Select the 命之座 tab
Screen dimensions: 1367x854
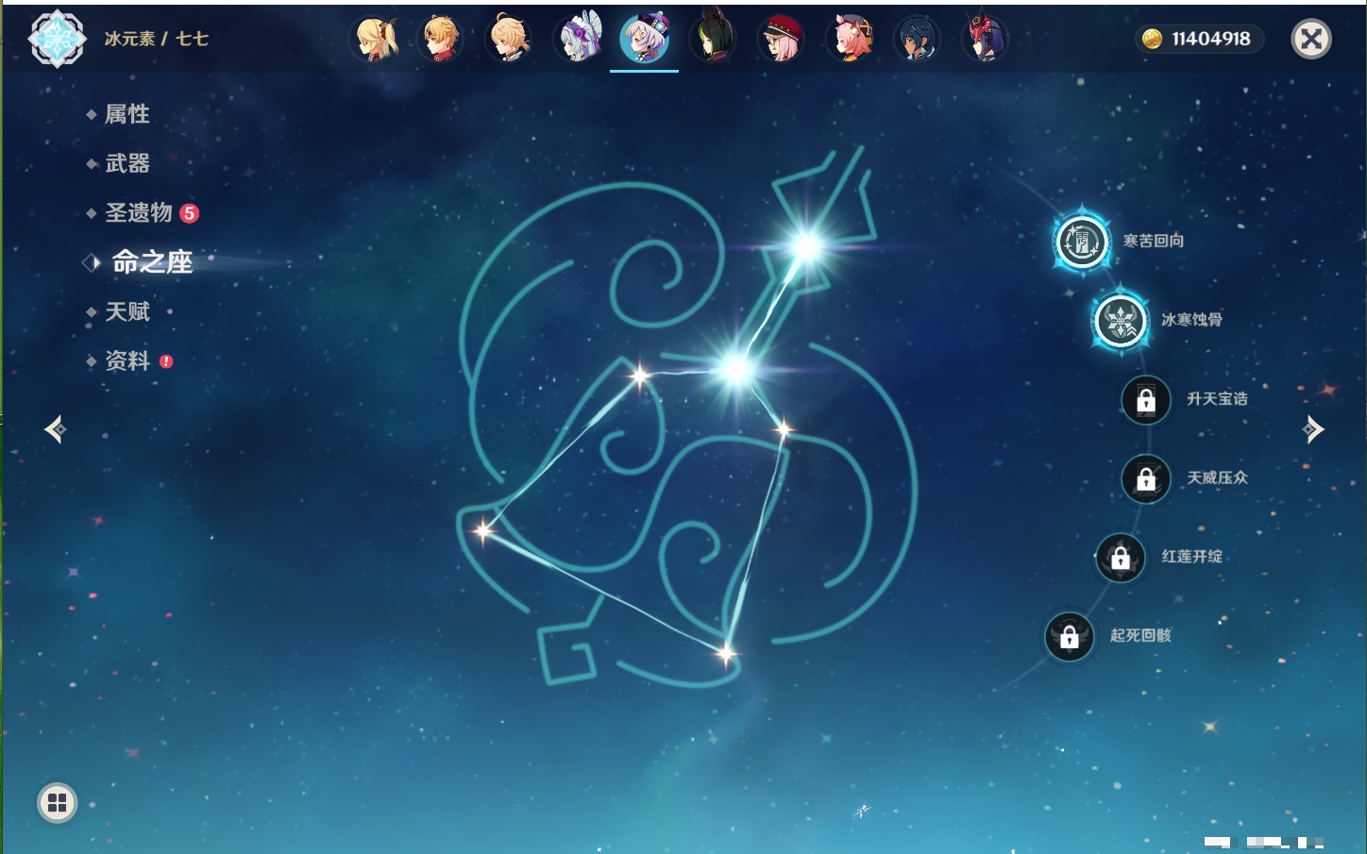[x=152, y=262]
